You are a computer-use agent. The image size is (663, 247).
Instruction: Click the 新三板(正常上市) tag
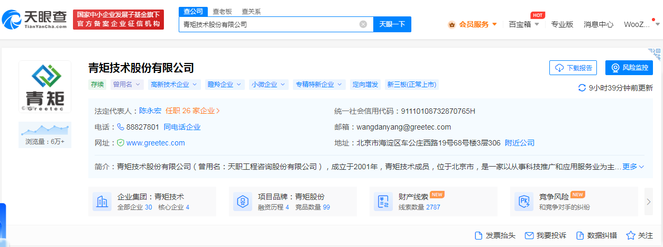[x=412, y=84]
